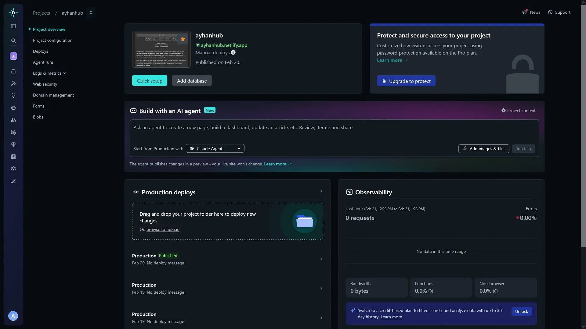586x329 pixels.
Task: Switch to the Deploys section
Action: point(40,51)
